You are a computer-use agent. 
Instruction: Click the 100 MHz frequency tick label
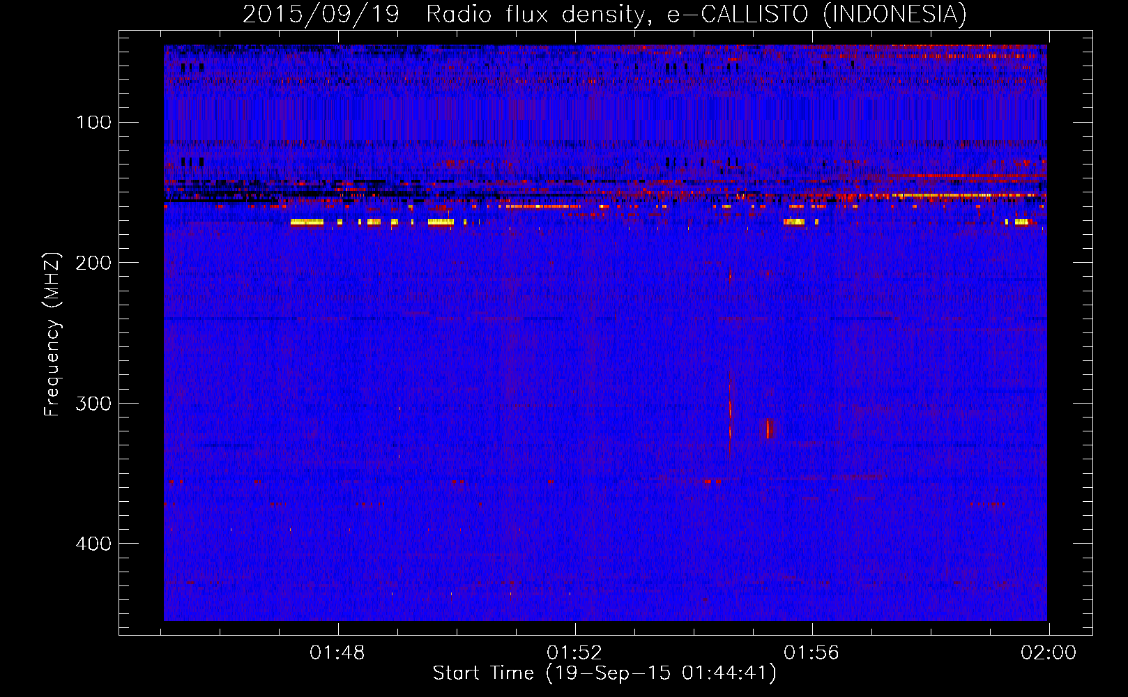(x=93, y=123)
